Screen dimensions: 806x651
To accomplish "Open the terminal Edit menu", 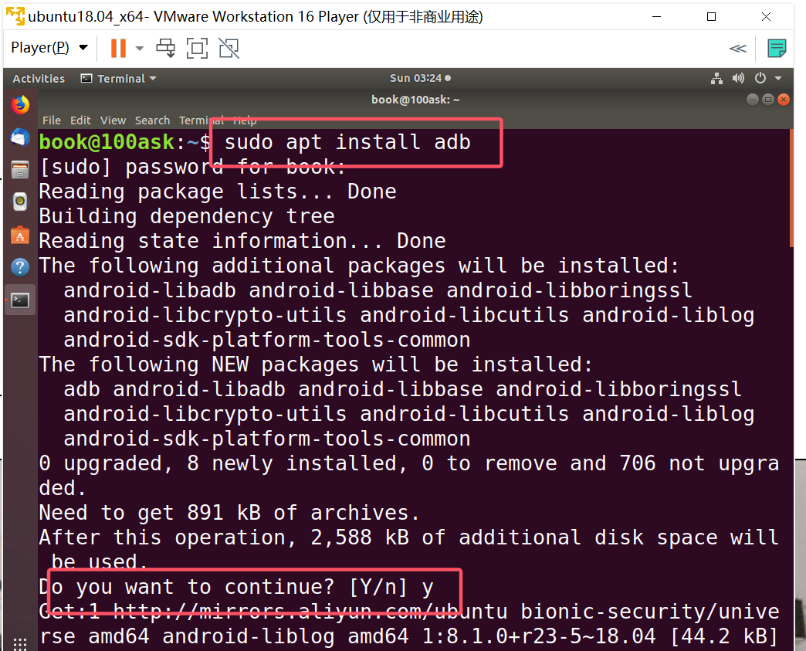I will (x=80, y=120).
